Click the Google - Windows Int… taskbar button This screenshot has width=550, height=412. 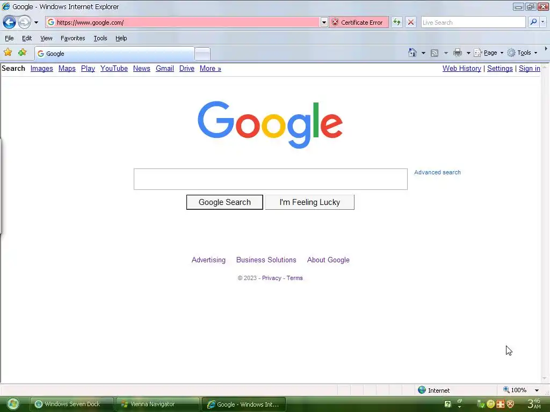(244, 404)
